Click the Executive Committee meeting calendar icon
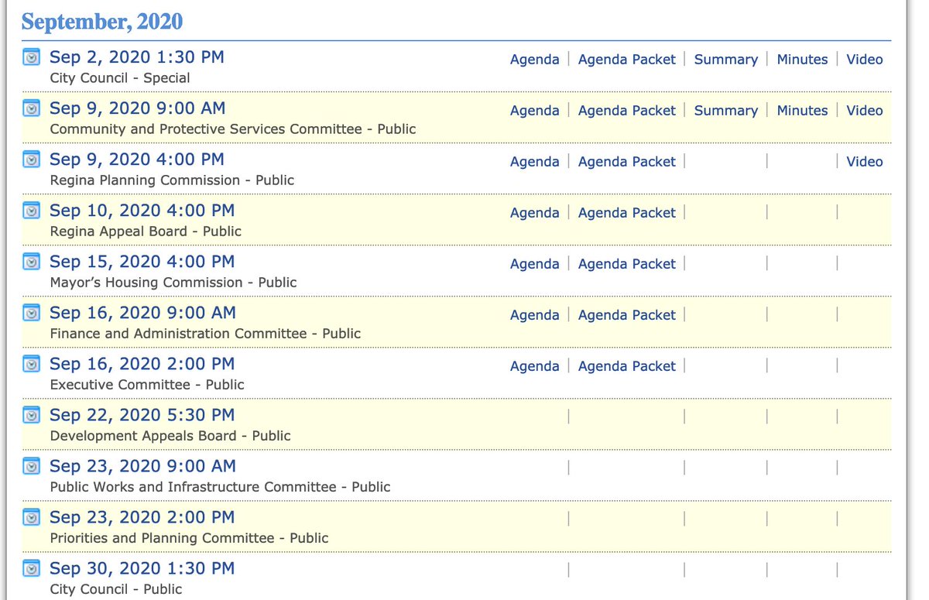 point(31,363)
